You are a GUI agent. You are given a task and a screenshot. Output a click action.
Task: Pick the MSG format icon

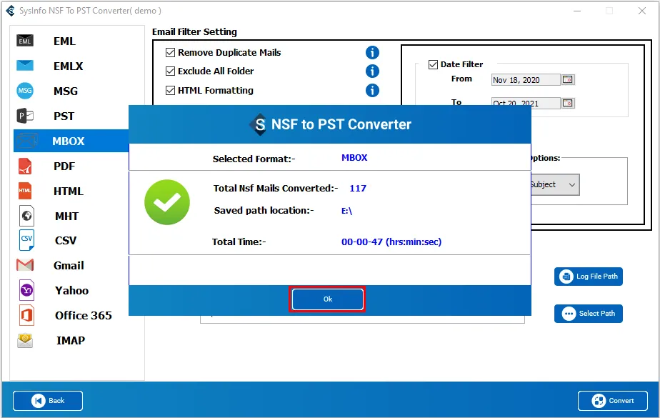pos(25,91)
